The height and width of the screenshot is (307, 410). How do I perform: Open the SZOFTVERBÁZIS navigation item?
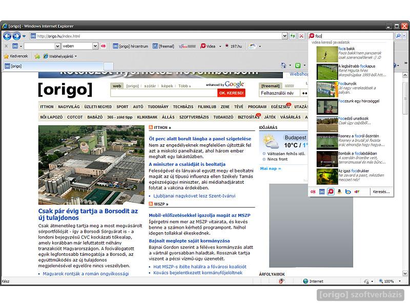pyautogui.click(x=194, y=117)
